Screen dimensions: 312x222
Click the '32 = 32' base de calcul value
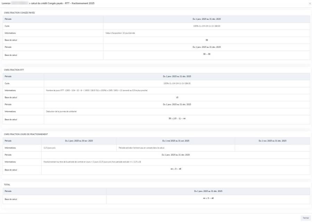[x=207, y=54]
